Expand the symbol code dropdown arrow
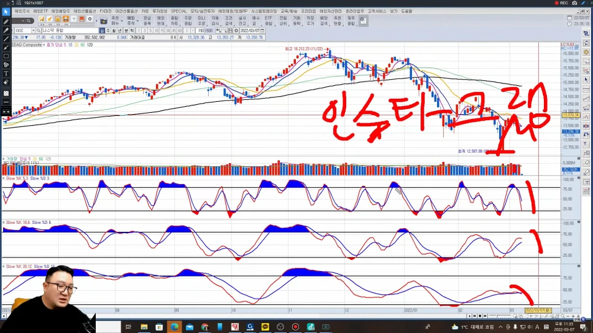The width and height of the screenshot is (593, 333). (33, 31)
